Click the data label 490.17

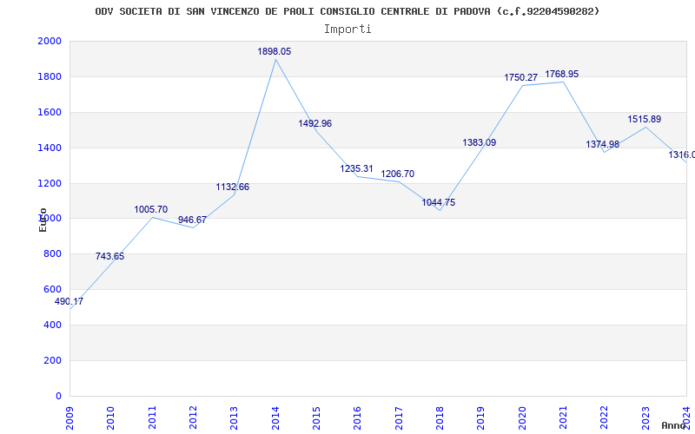69,301
